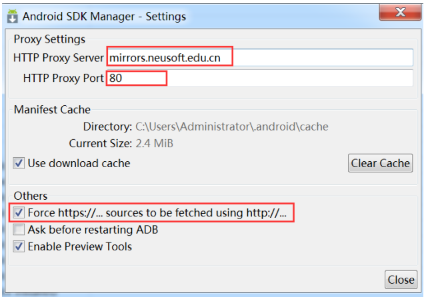This screenshot has width=426, height=299.
Task: Click the Manifest Cache section heading
Action: (x=52, y=110)
